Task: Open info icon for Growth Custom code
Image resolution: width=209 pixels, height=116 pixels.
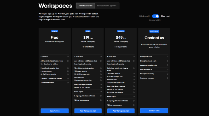Action: (x=134, y=80)
